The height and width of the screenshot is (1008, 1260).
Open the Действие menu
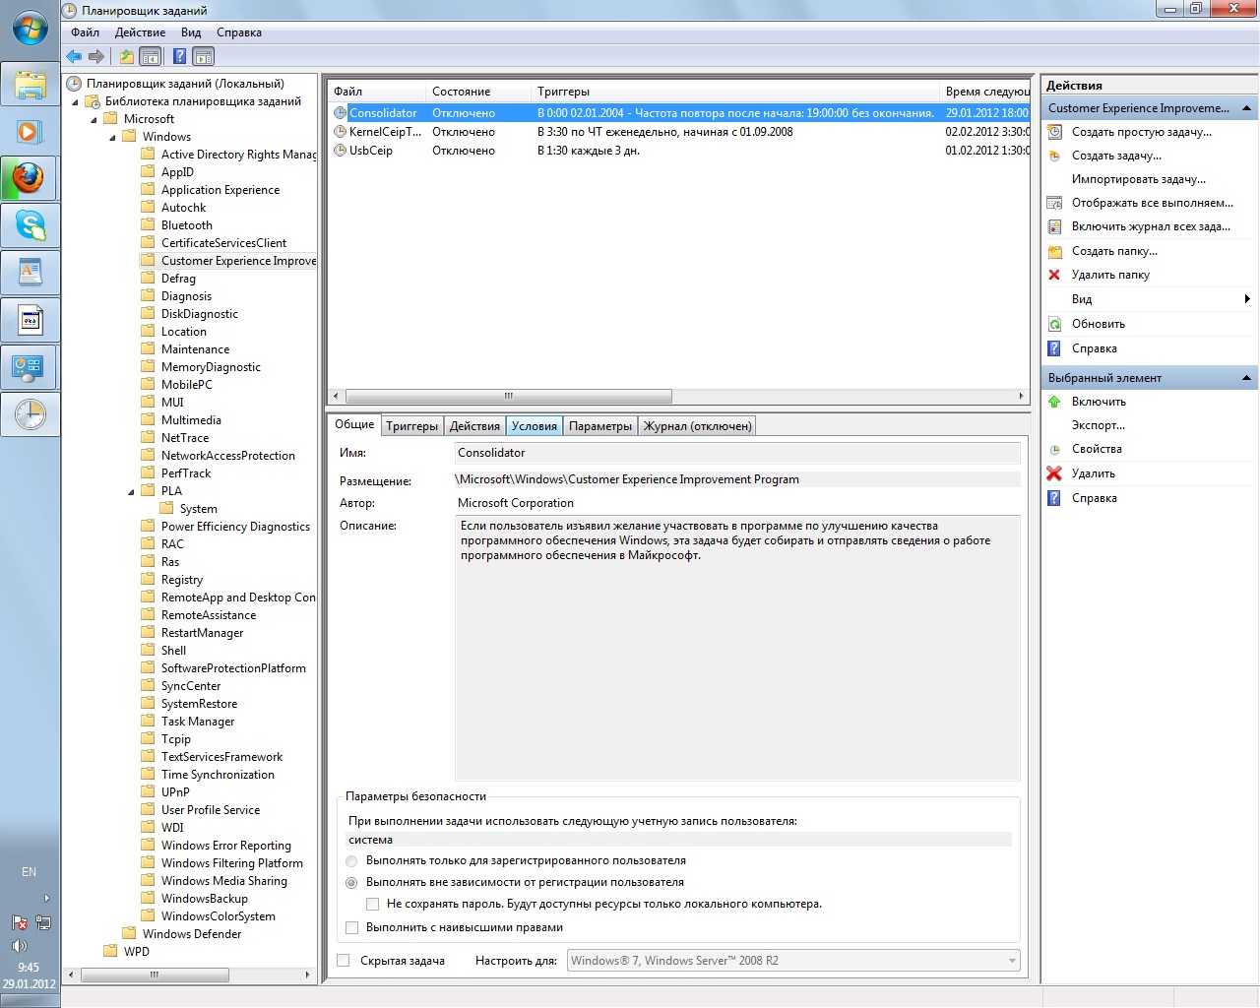(140, 32)
